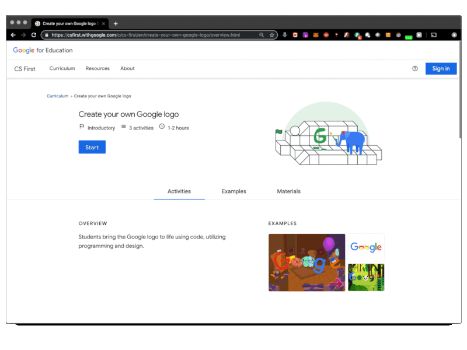Click the elephant logo hero illustration
467x350 pixels.
click(x=328, y=134)
